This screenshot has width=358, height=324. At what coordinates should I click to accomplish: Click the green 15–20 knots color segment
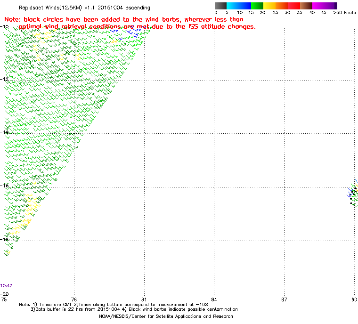(257, 6)
